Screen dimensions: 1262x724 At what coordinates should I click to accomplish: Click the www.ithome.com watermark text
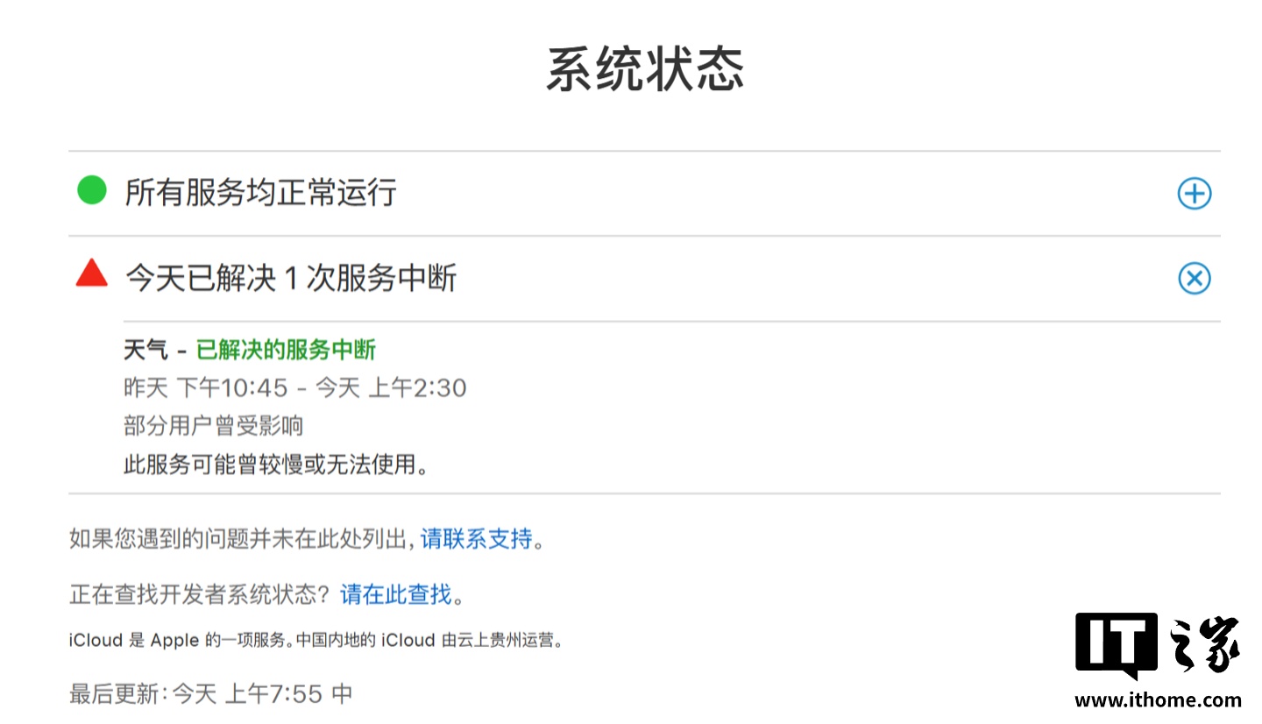(1157, 699)
